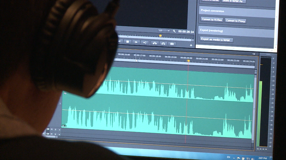Click the timeline playhead marker at 00:00:20:00
The height and width of the screenshot is (160, 286).
(188, 61)
